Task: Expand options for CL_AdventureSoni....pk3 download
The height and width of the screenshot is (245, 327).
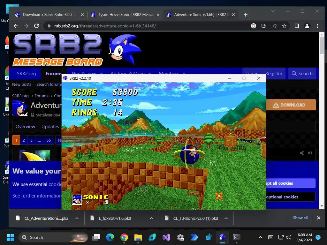Action: click(77, 218)
